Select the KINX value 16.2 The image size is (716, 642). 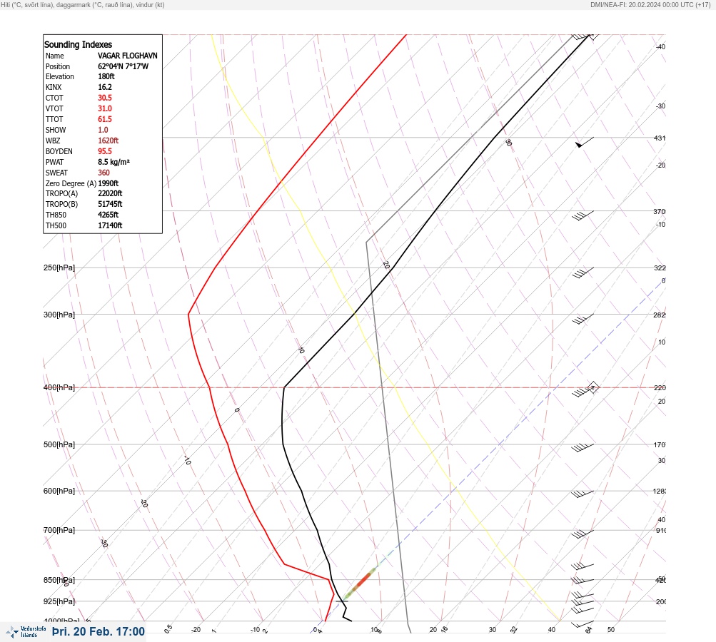[x=104, y=87]
